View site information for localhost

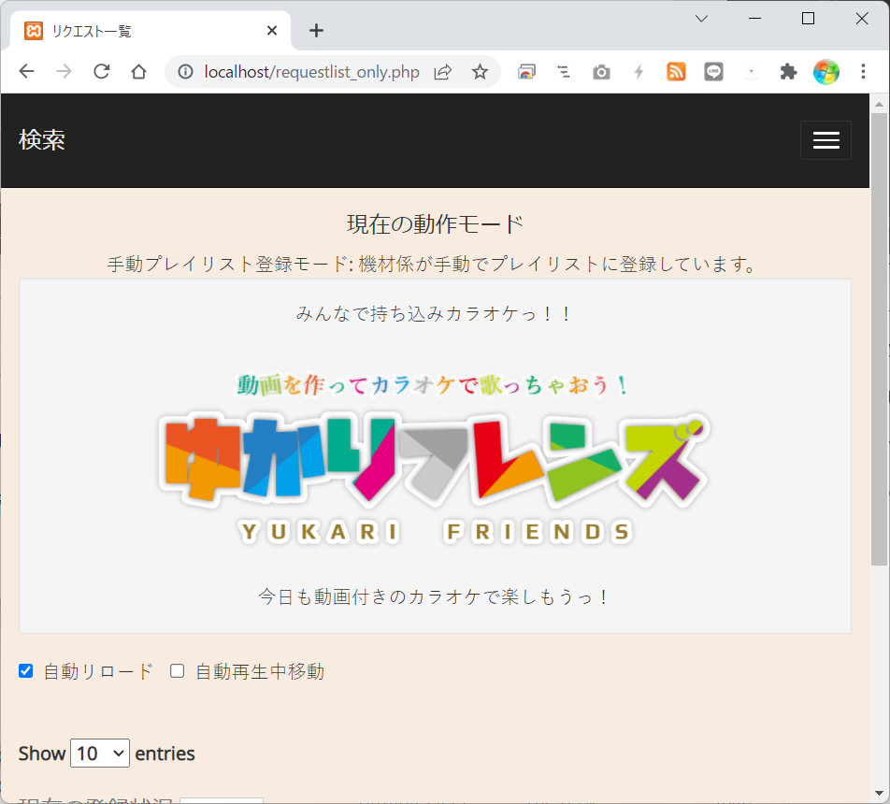185,72
